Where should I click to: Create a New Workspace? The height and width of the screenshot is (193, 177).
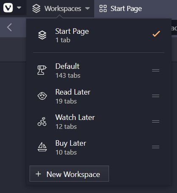pos(69,174)
